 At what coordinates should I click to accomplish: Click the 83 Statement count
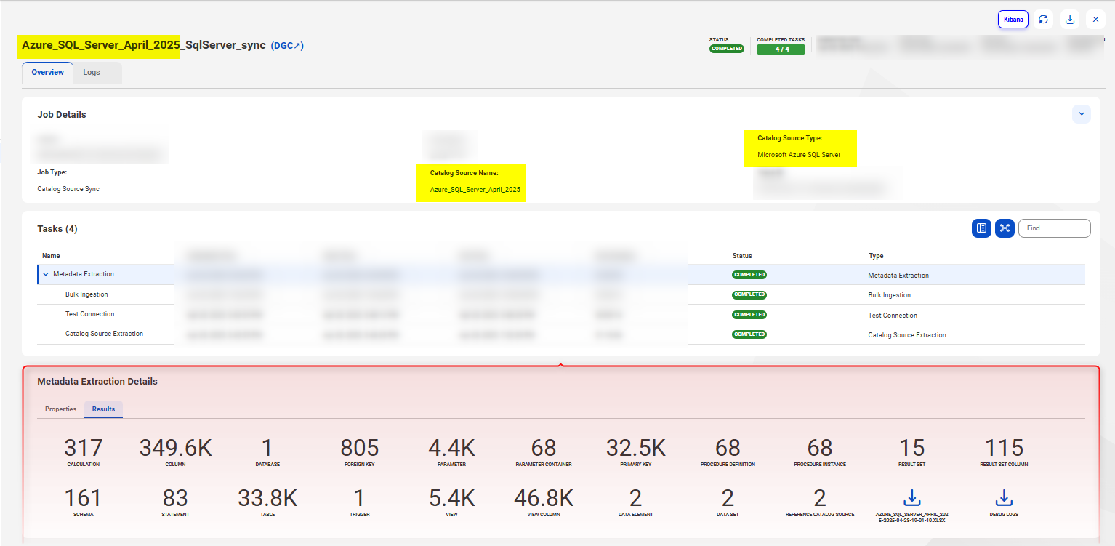click(175, 498)
